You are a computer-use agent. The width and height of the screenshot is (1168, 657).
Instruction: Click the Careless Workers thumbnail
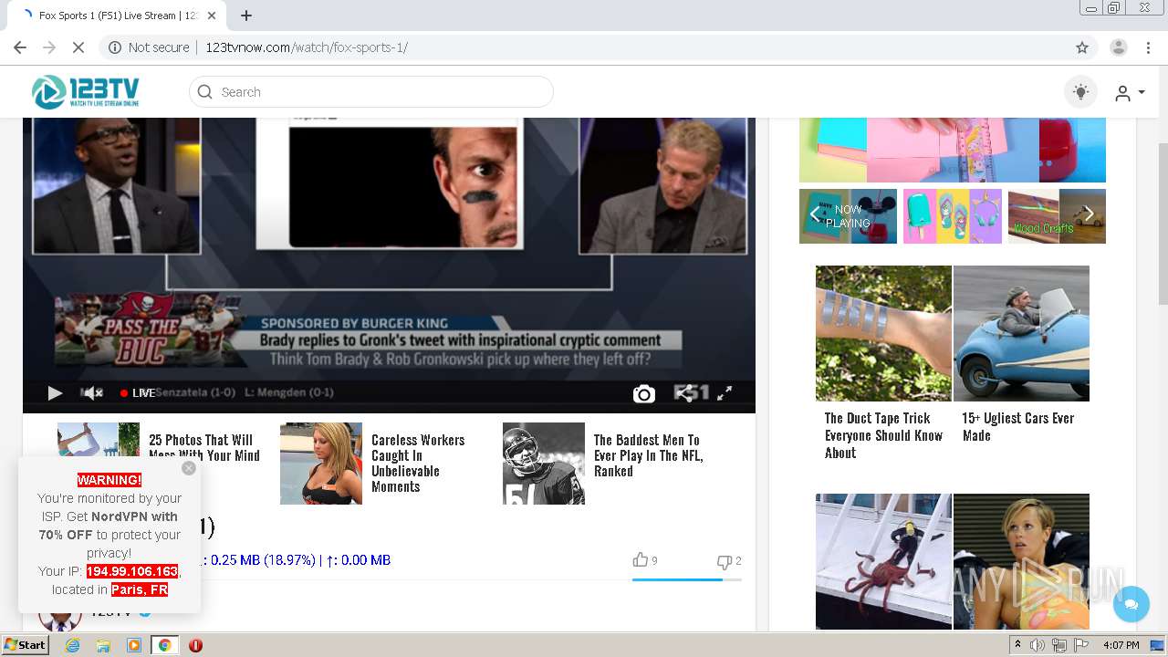point(321,464)
